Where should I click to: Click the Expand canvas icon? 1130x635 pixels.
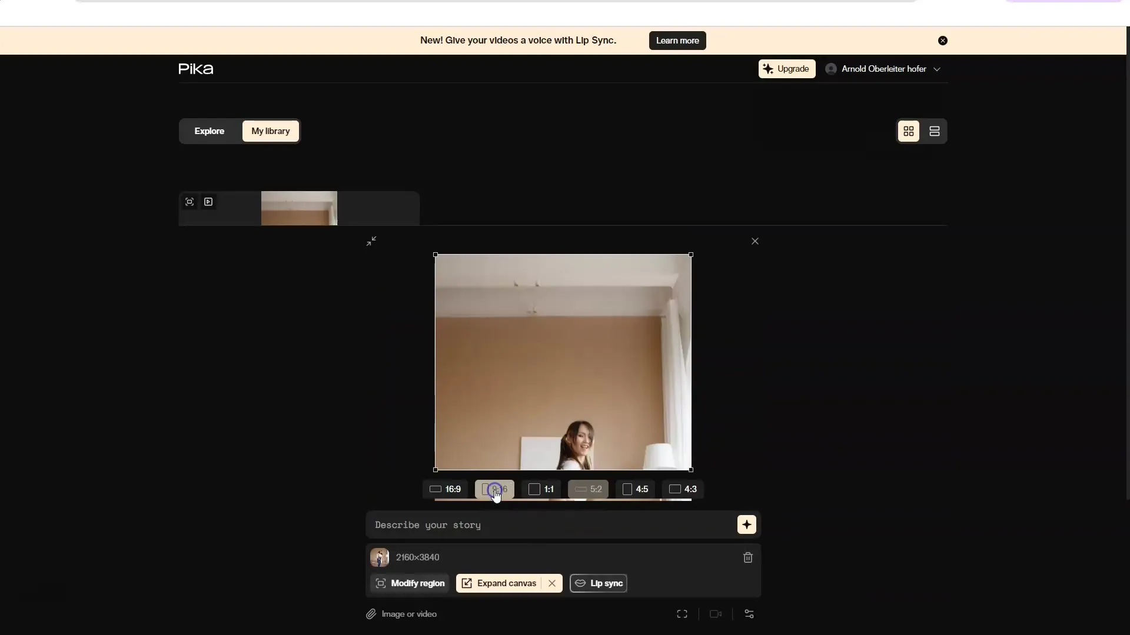467,582
